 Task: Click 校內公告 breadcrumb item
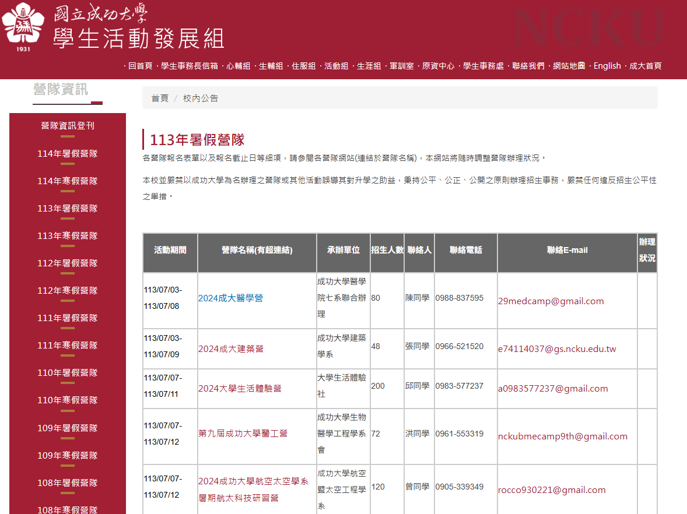201,98
